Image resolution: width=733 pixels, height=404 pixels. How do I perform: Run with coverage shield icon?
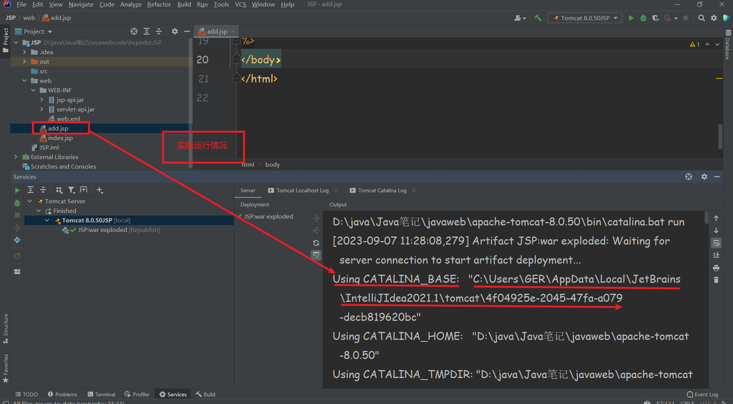[x=656, y=18]
